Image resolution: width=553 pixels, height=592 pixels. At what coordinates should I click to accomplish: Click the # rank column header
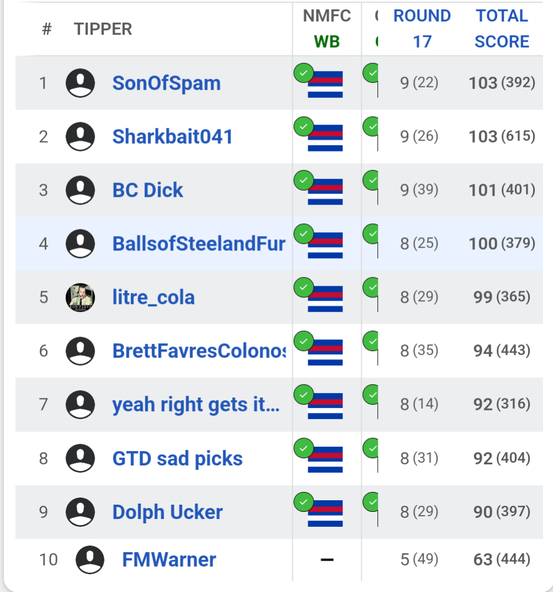point(46,29)
